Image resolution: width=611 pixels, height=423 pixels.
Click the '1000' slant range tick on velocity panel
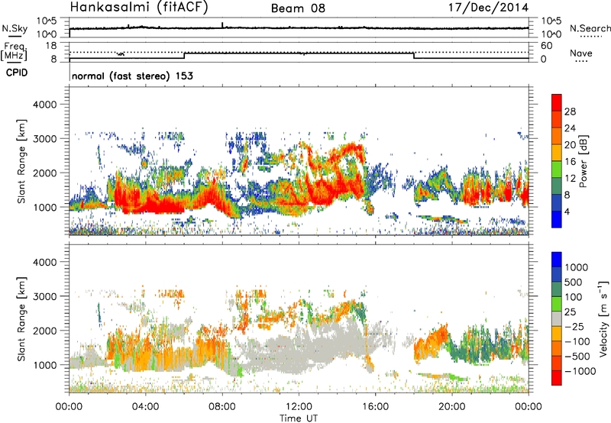(45, 364)
